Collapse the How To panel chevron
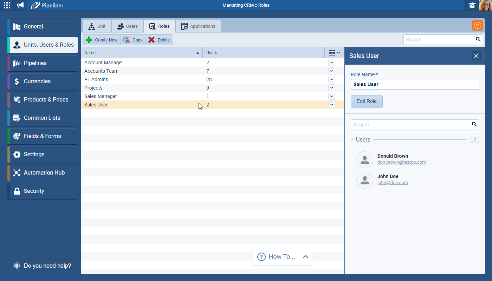The image size is (492, 281). [305, 257]
